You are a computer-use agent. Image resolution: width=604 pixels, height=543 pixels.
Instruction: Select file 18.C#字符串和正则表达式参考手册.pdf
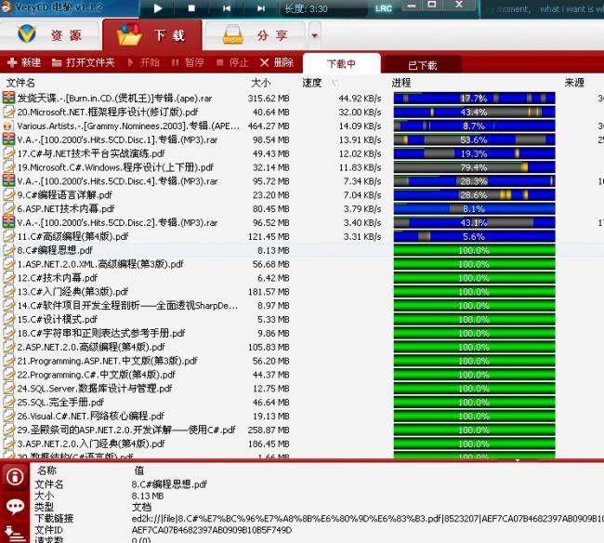pyautogui.click(x=101, y=334)
